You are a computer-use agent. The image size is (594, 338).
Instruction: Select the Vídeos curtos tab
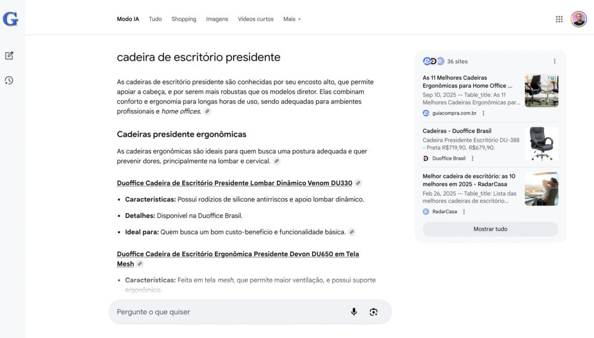click(x=255, y=19)
